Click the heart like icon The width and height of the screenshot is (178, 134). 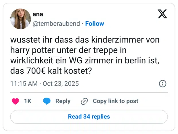point(15,101)
